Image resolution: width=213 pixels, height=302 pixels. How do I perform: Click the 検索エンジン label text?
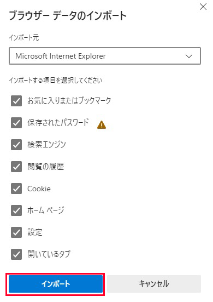[46, 145]
